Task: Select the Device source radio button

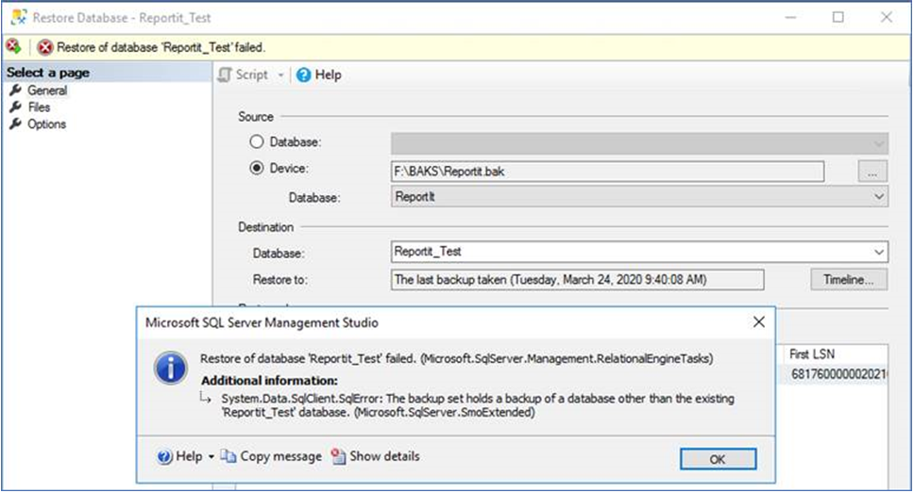Action: 257,168
